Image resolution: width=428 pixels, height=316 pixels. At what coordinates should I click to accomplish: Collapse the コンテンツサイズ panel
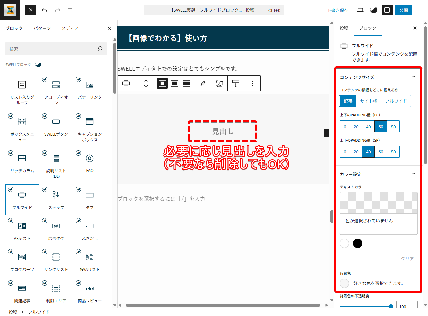tap(413, 77)
